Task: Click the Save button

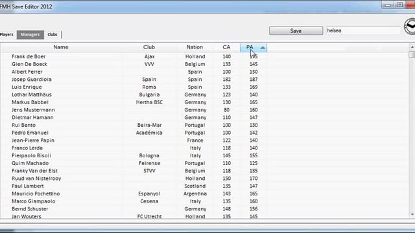Action: pyautogui.click(x=296, y=30)
